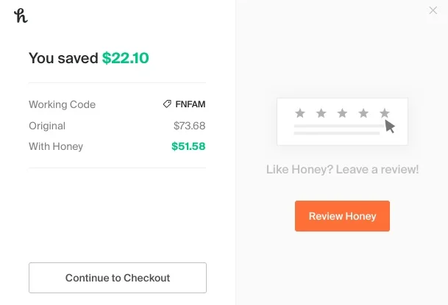Close the Honey savings popup
448x305 pixels.
coord(433,10)
